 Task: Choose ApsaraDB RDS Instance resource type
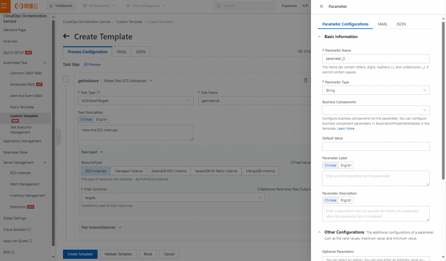click(169, 171)
